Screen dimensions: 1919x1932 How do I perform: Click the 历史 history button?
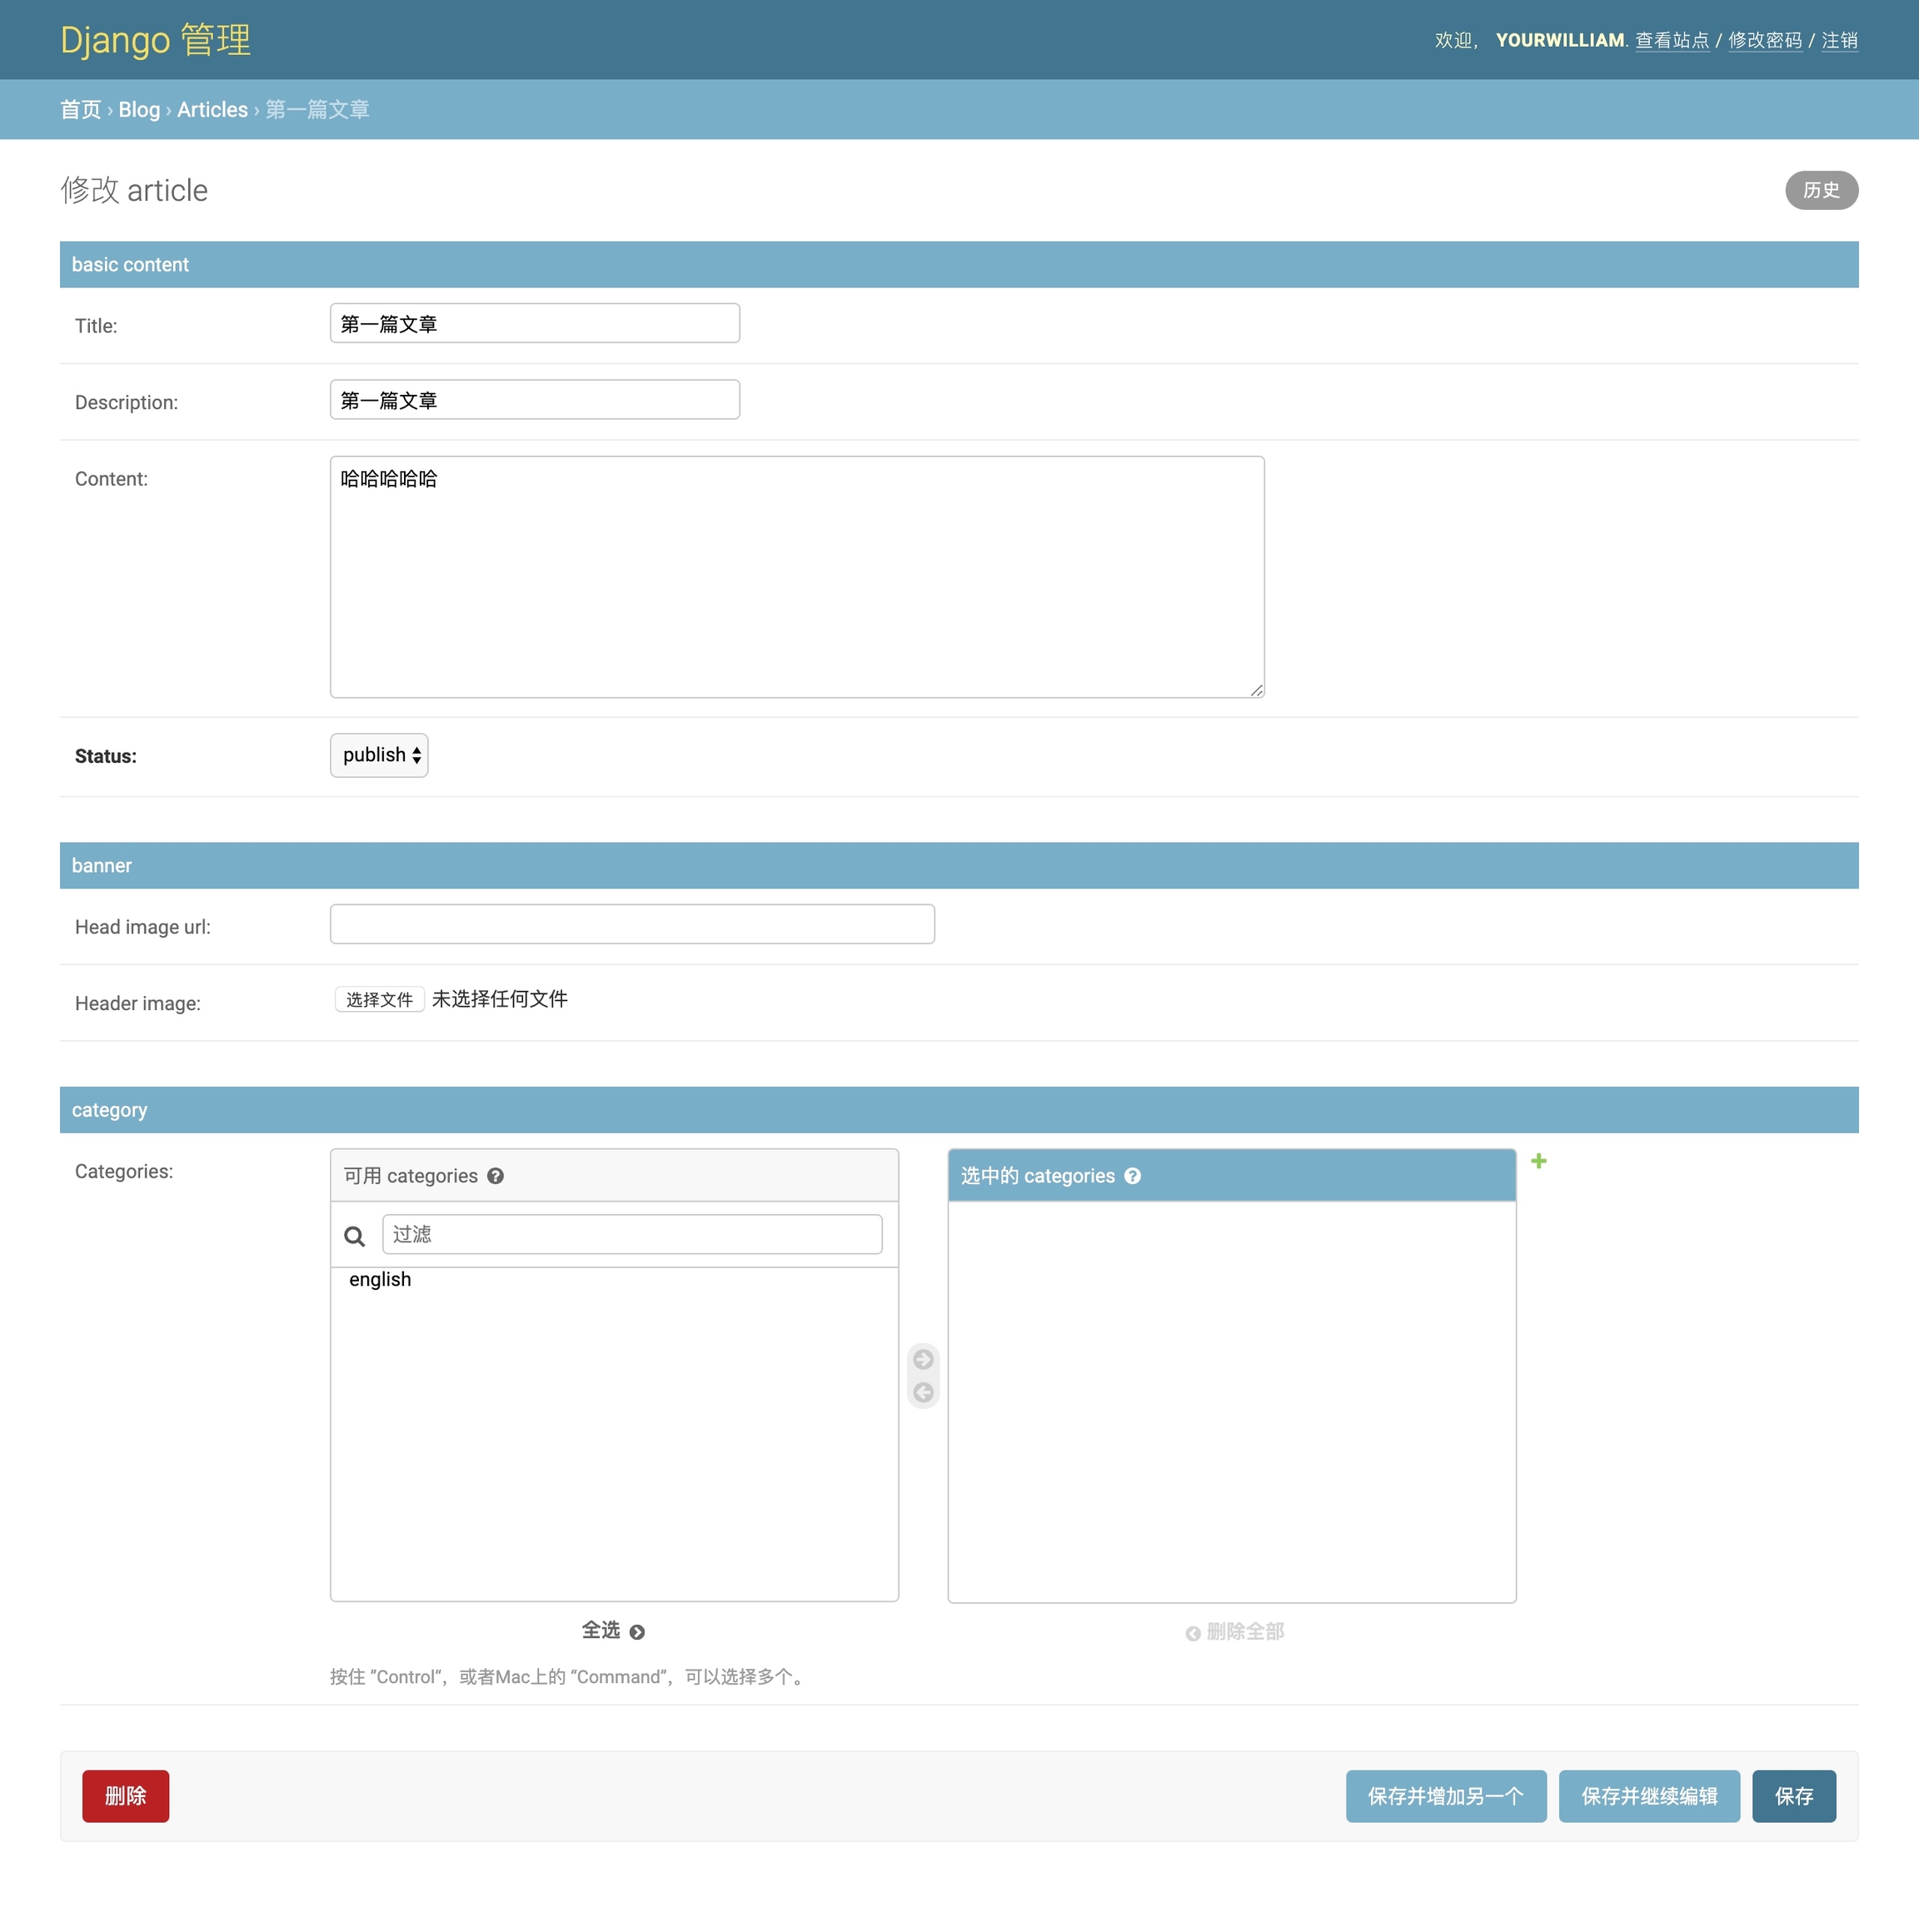pos(1820,190)
